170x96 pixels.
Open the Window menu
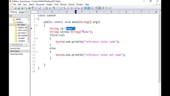80,5
